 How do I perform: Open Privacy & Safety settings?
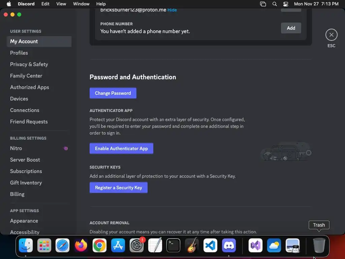tap(39, 64)
